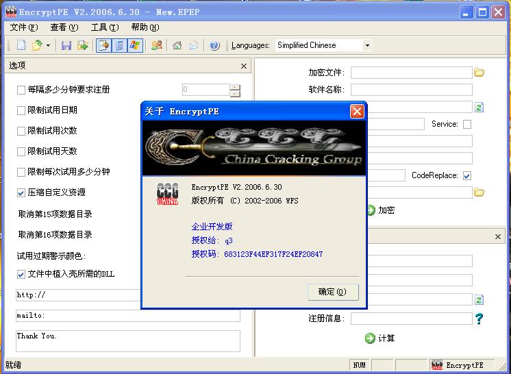511x374 pixels.
Task: Click the blue Help question icon
Action: point(214,45)
